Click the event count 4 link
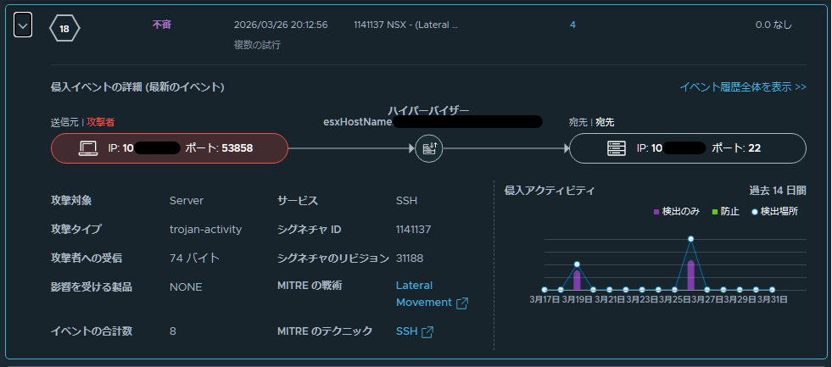This screenshot has height=367, width=832. 572,25
